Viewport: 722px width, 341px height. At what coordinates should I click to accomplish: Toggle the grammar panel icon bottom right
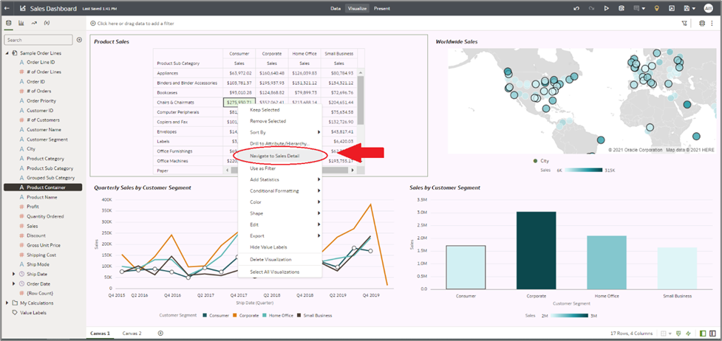pos(713,333)
